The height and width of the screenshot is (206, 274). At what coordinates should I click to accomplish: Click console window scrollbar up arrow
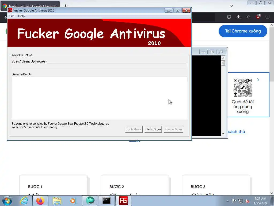pos(223,58)
